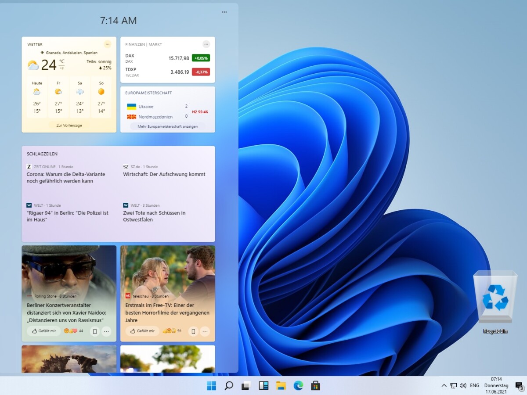The image size is (527, 395).
Task: Open the weather widget options menu
Action: click(x=108, y=44)
